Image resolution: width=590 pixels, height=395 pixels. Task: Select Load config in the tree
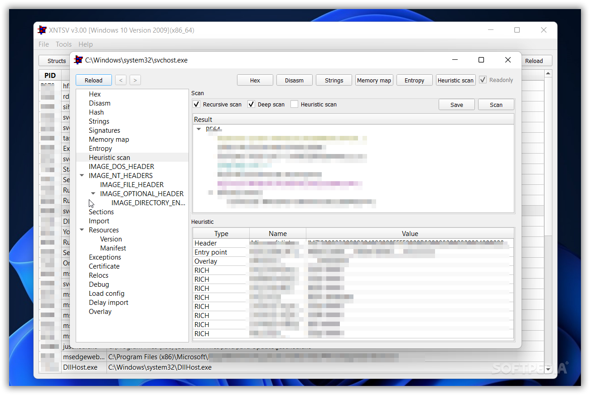(x=106, y=293)
